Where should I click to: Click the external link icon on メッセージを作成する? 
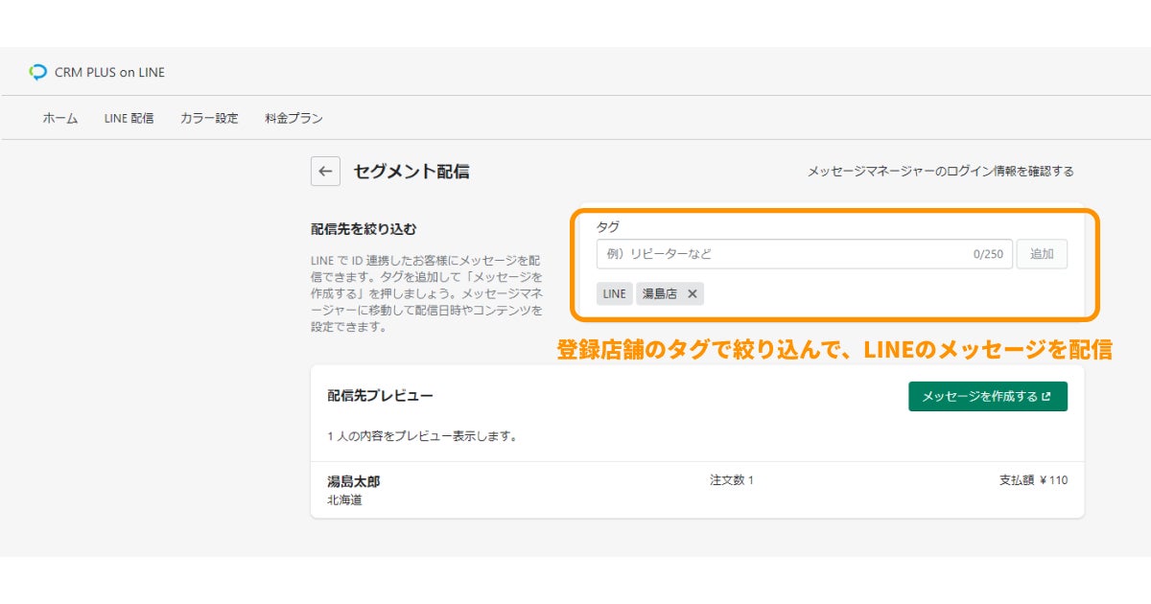pos(1046,397)
